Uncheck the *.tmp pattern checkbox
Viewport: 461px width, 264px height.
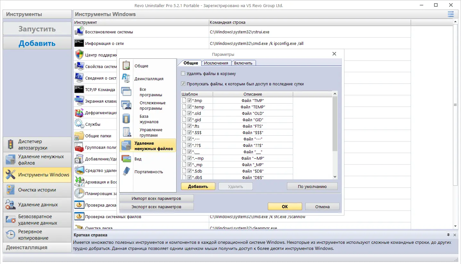click(189, 100)
